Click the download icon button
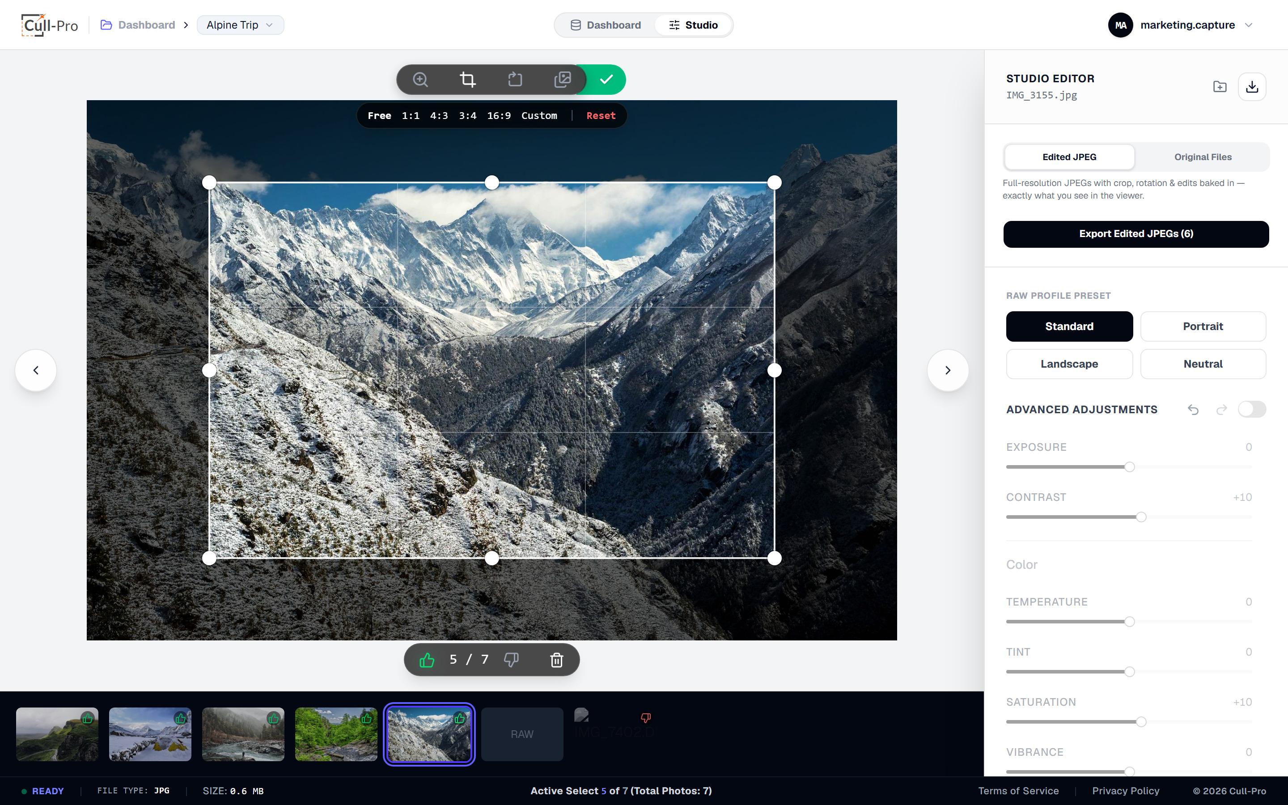1288x805 pixels. pos(1252,87)
